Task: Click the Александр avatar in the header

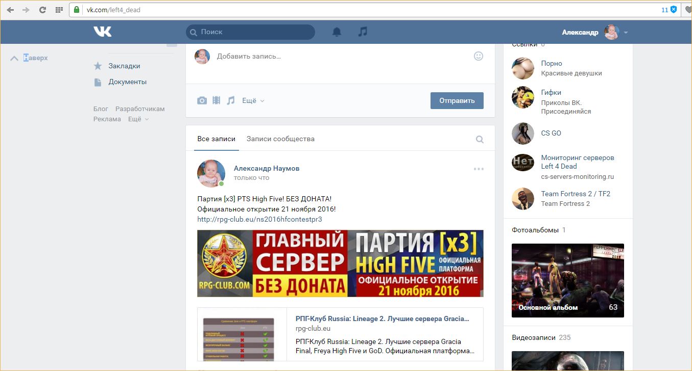Action: [x=611, y=32]
